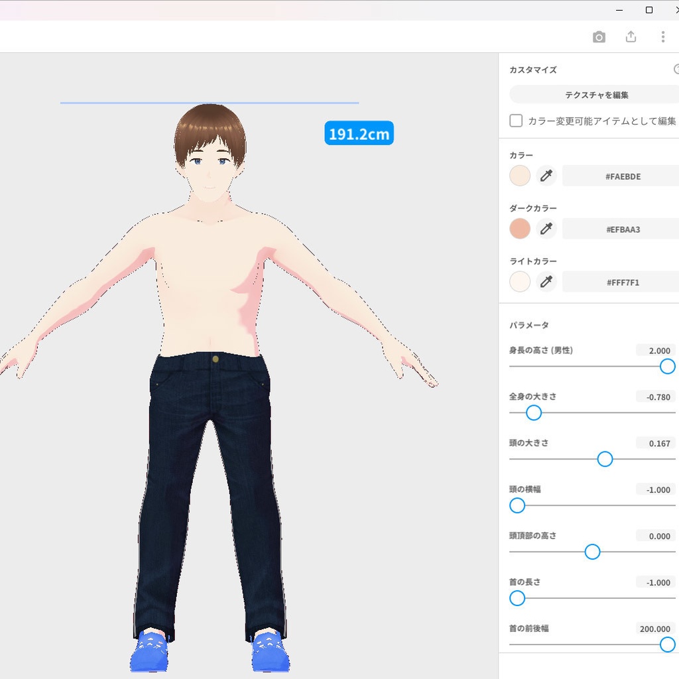
Task: Pick color with カラー eyedropper
Action: 546,176
